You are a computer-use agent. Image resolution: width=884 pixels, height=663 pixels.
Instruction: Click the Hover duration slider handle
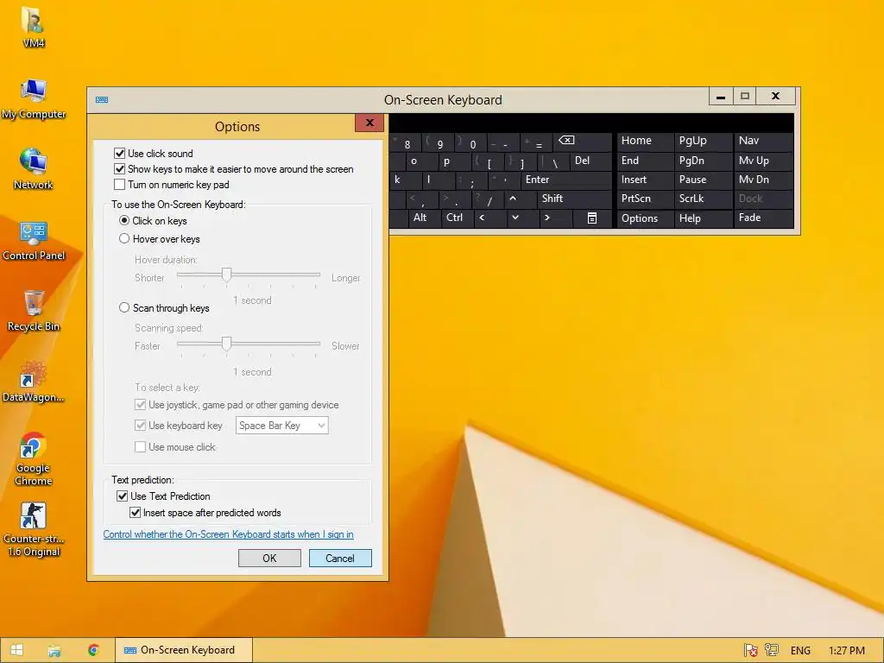227,275
